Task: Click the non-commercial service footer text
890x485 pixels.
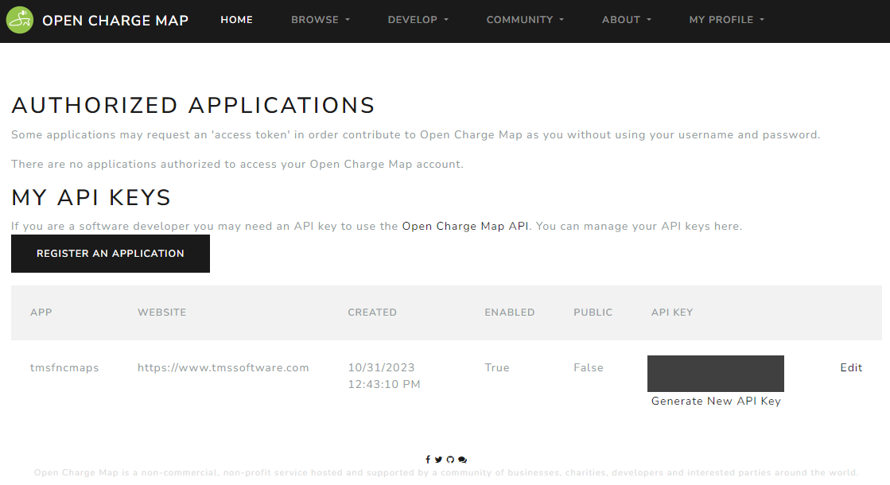Action: [445, 472]
